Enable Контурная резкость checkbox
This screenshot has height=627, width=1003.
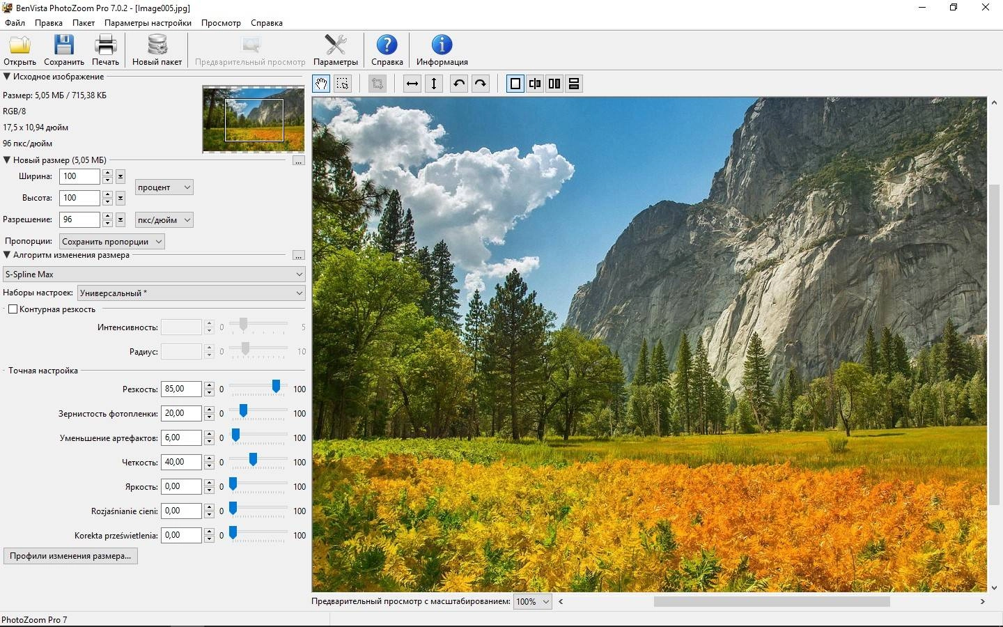pos(13,309)
